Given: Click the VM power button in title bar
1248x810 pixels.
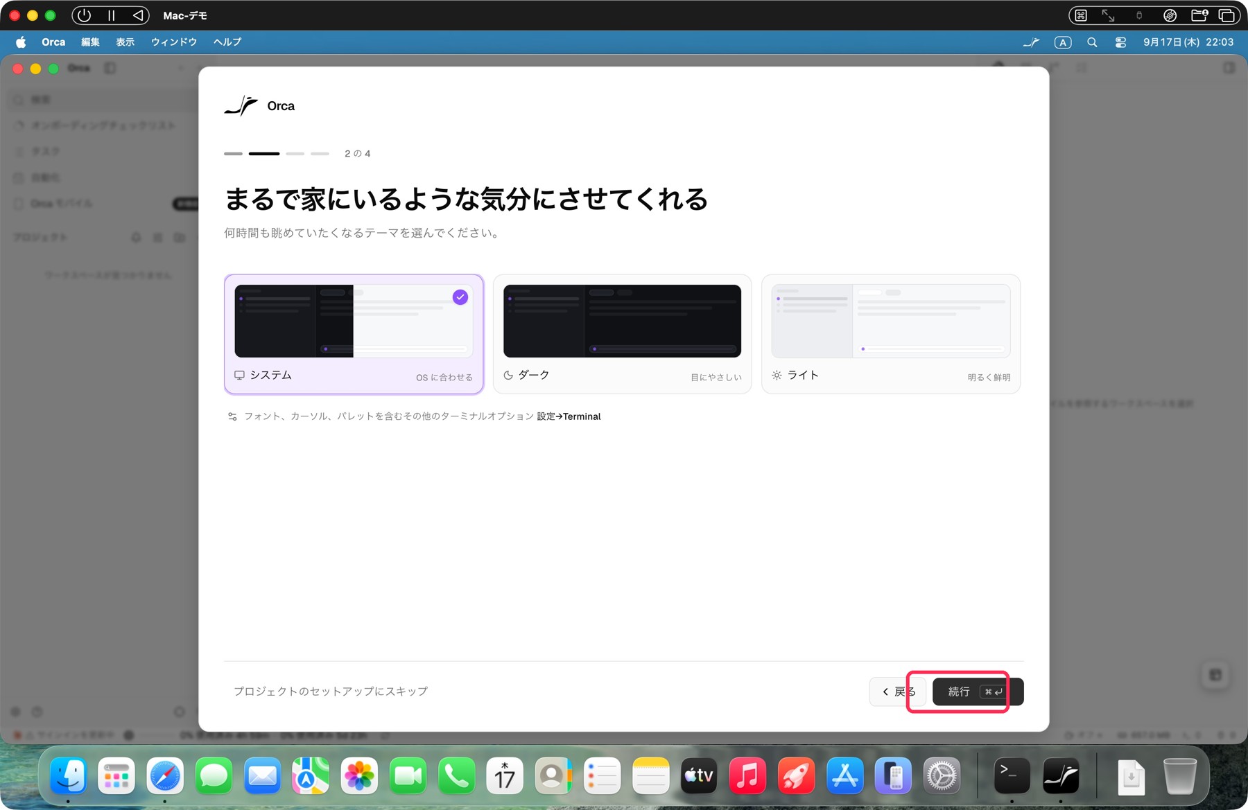Looking at the screenshot, I should coord(84,15).
